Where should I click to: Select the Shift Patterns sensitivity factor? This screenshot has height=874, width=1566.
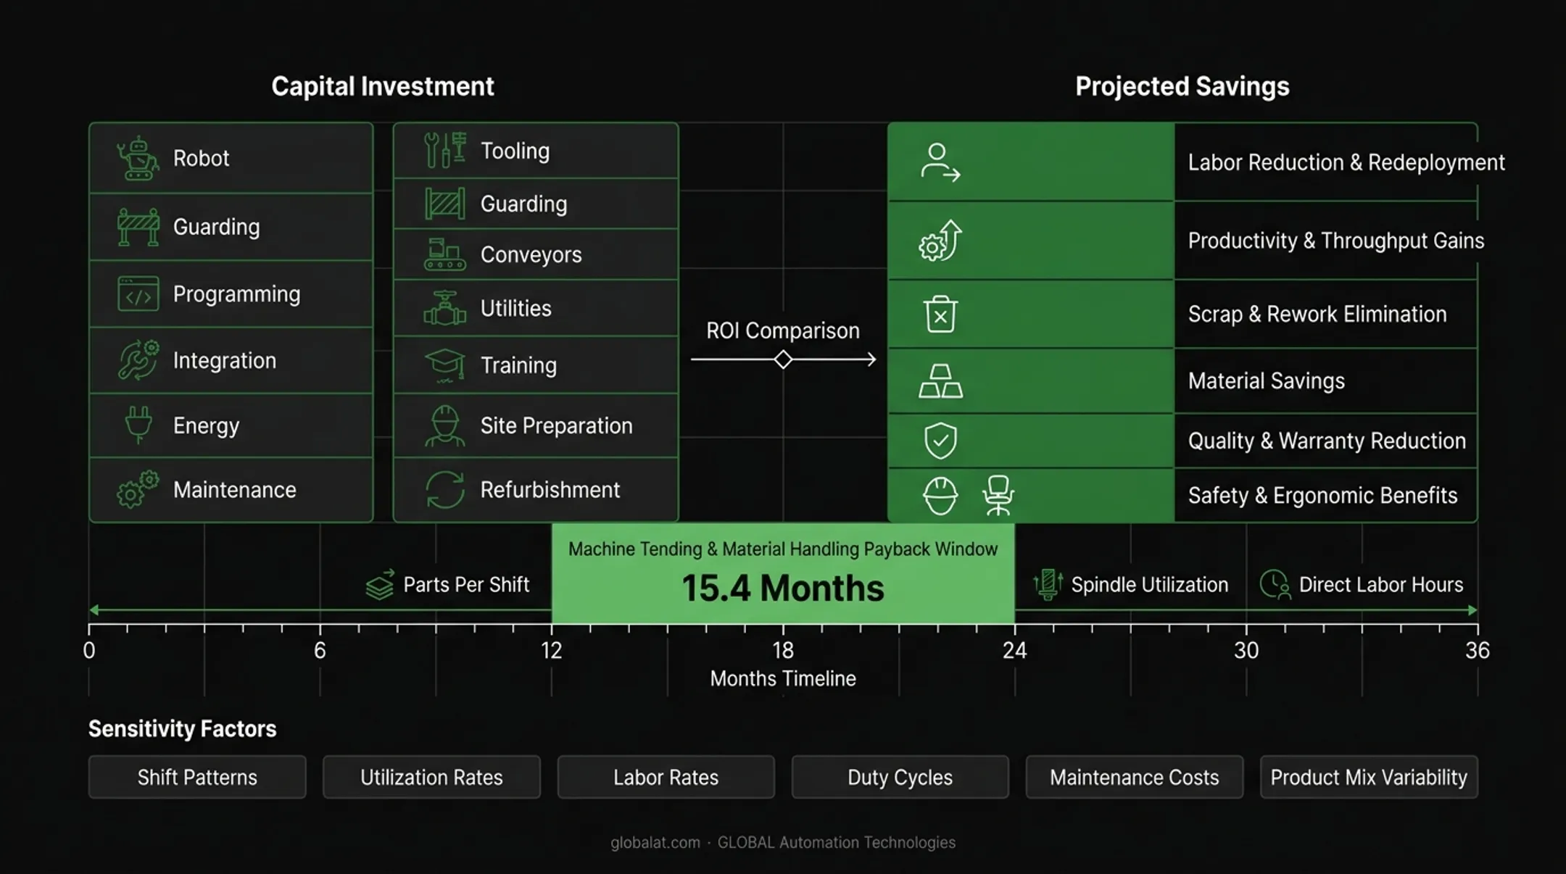pyautogui.click(x=197, y=777)
